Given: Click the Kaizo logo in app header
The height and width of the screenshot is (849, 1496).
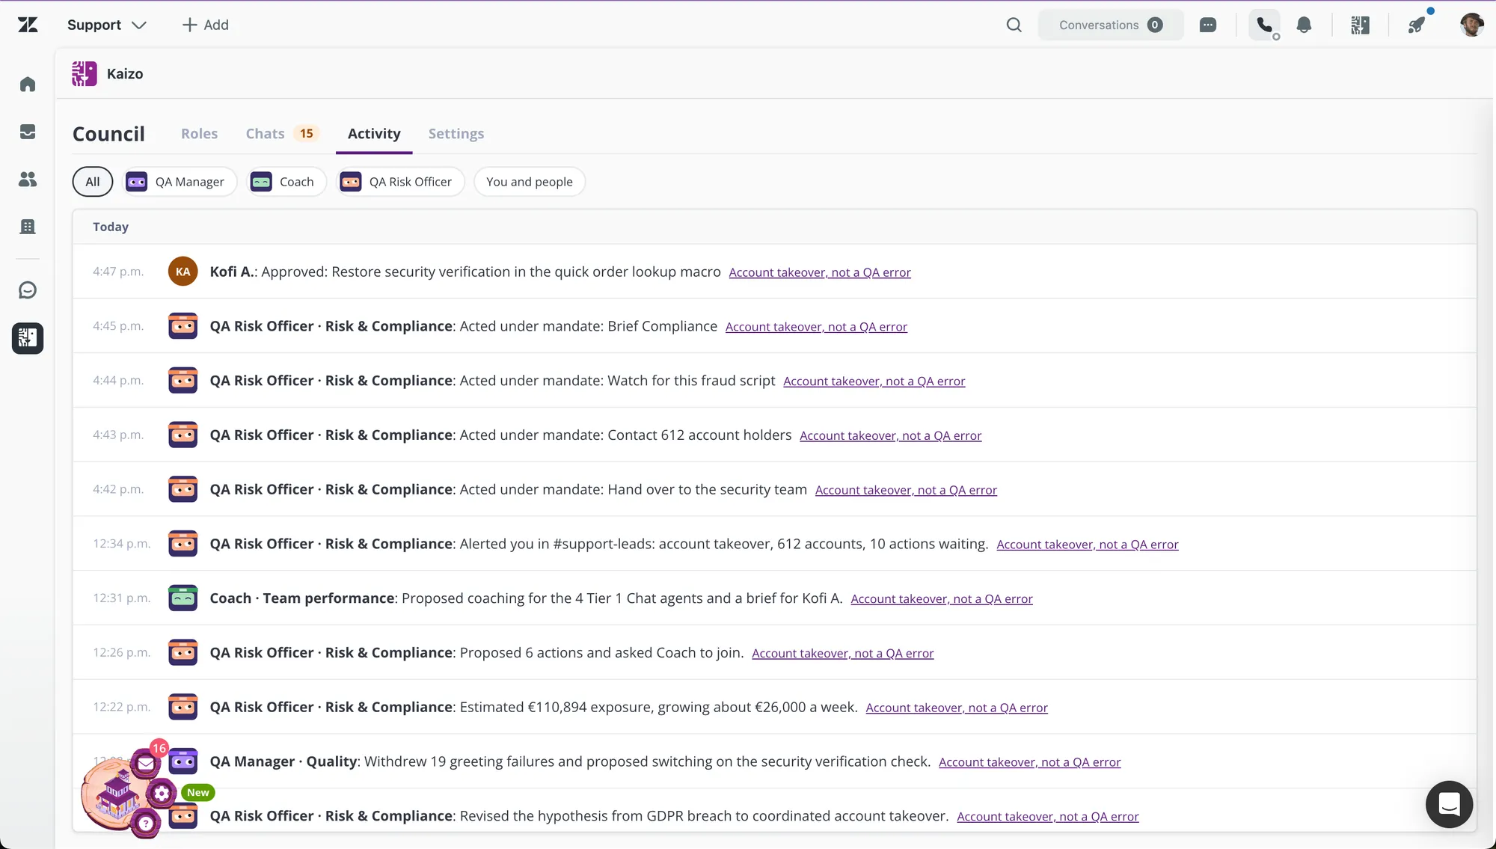Looking at the screenshot, I should 85,73.
